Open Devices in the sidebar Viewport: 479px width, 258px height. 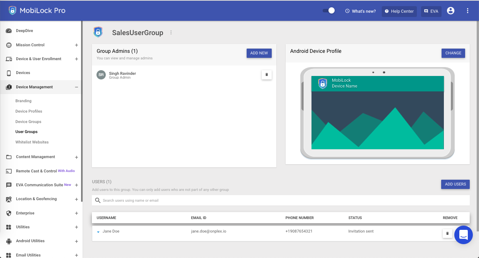(x=23, y=73)
